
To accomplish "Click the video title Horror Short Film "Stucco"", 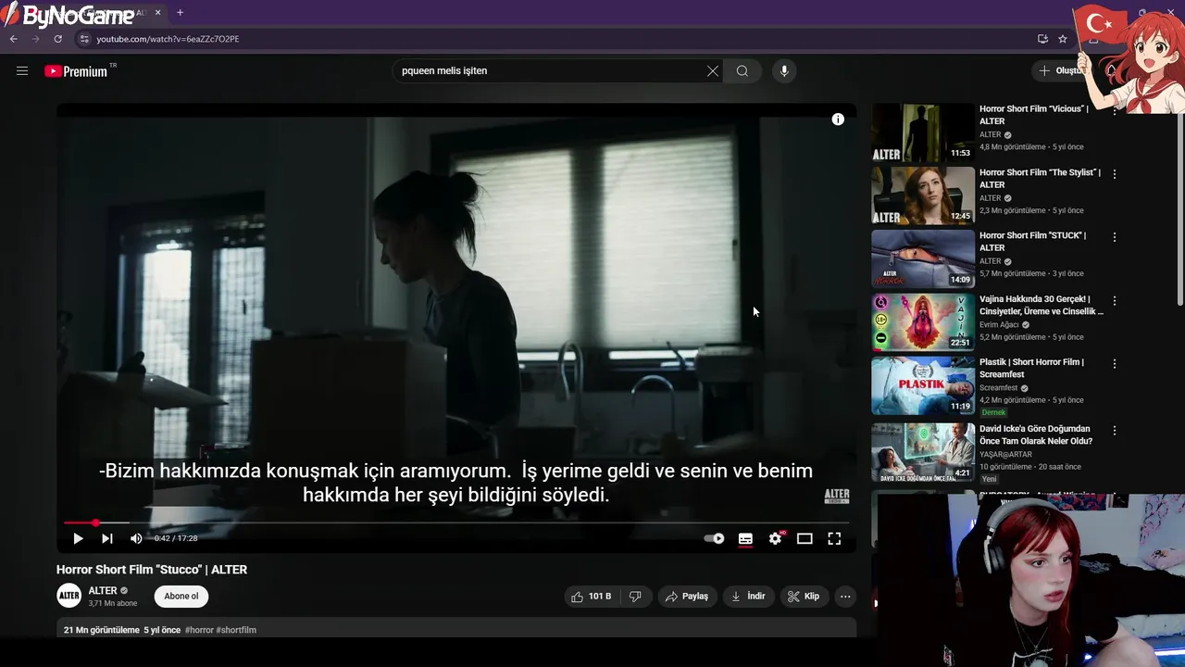I will (152, 570).
